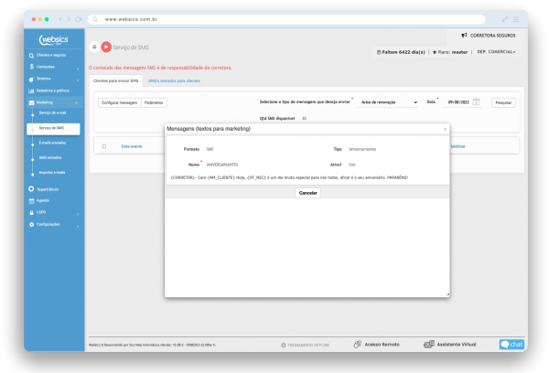Click the browser back arrow
The width and height of the screenshot is (549, 373).
click(60, 19)
